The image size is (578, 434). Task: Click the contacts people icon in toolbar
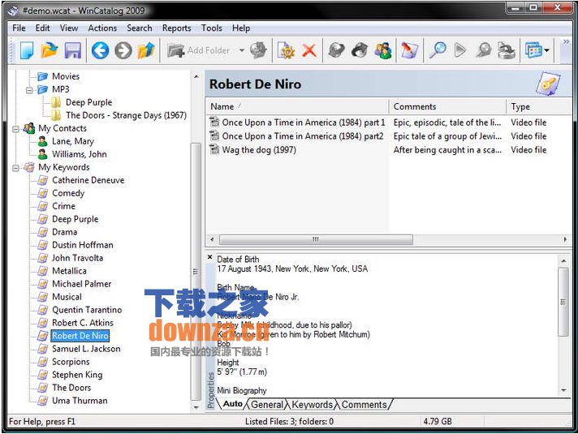click(383, 50)
